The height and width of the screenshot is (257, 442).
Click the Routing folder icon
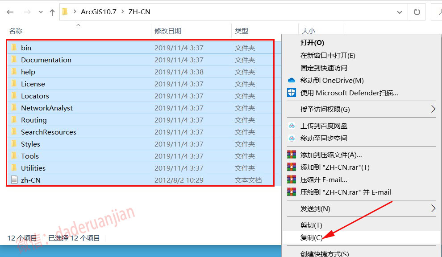[x=14, y=120]
